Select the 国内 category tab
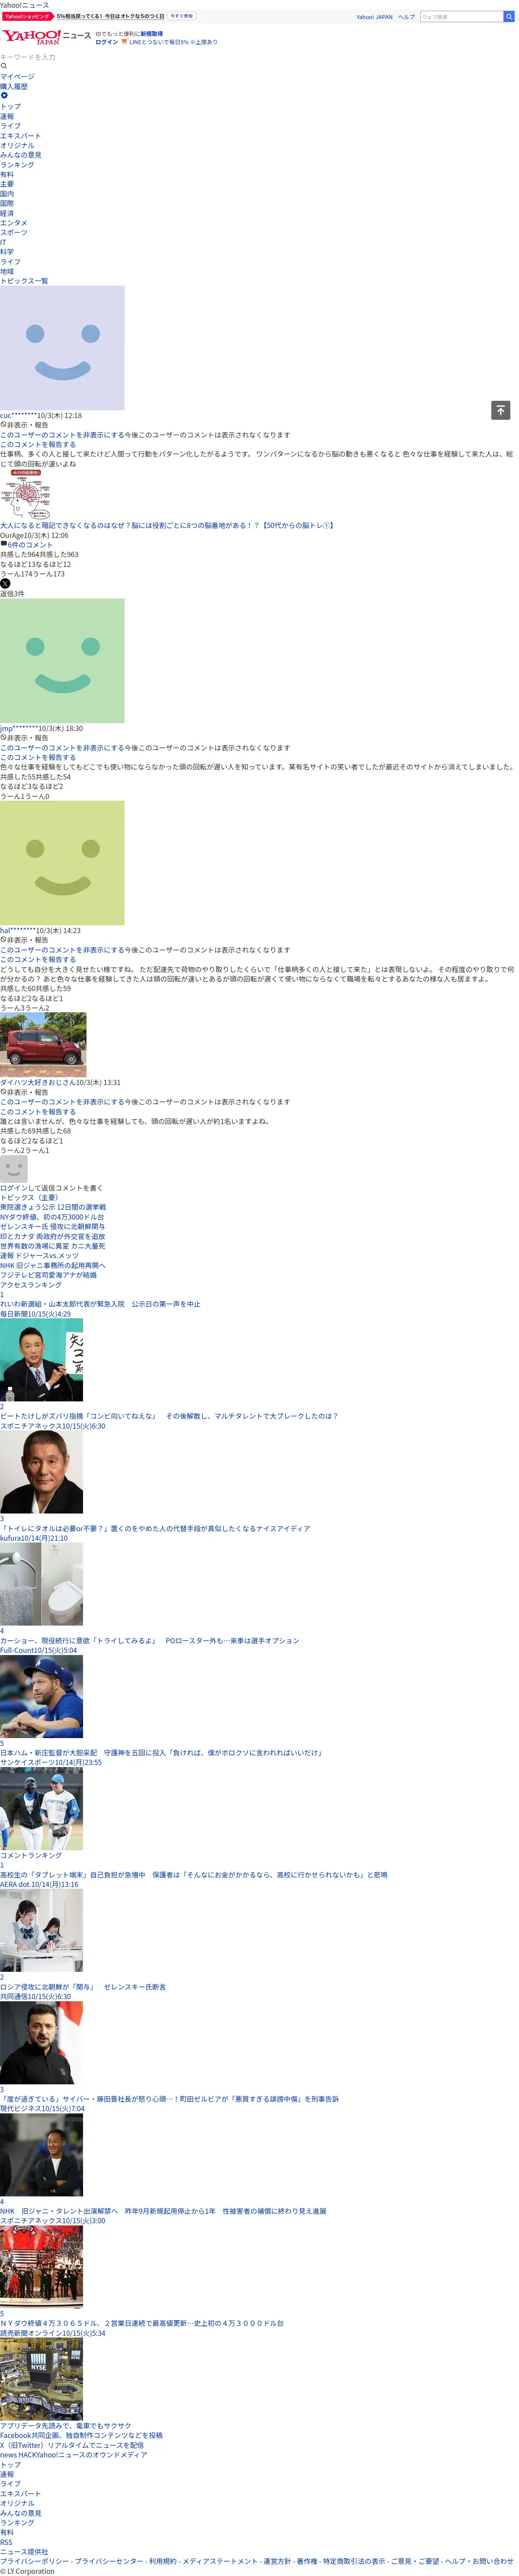Screen dimensions: 519x2576 click(x=7, y=194)
